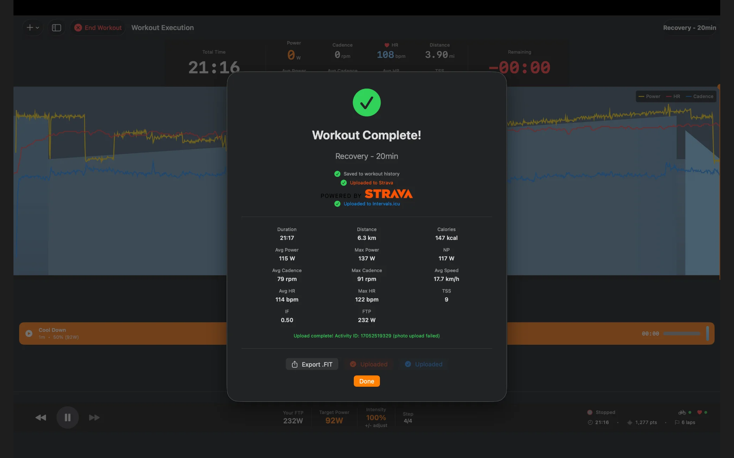Click the Recovery - 20min title button
This screenshot has height=458, width=734.
(x=689, y=27)
